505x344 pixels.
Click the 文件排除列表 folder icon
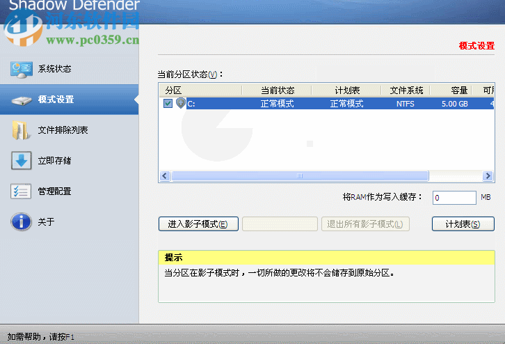point(21,130)
